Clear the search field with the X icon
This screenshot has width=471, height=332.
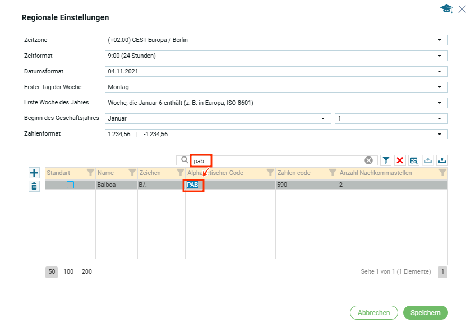pyautogui.click(x=368, y=160)
